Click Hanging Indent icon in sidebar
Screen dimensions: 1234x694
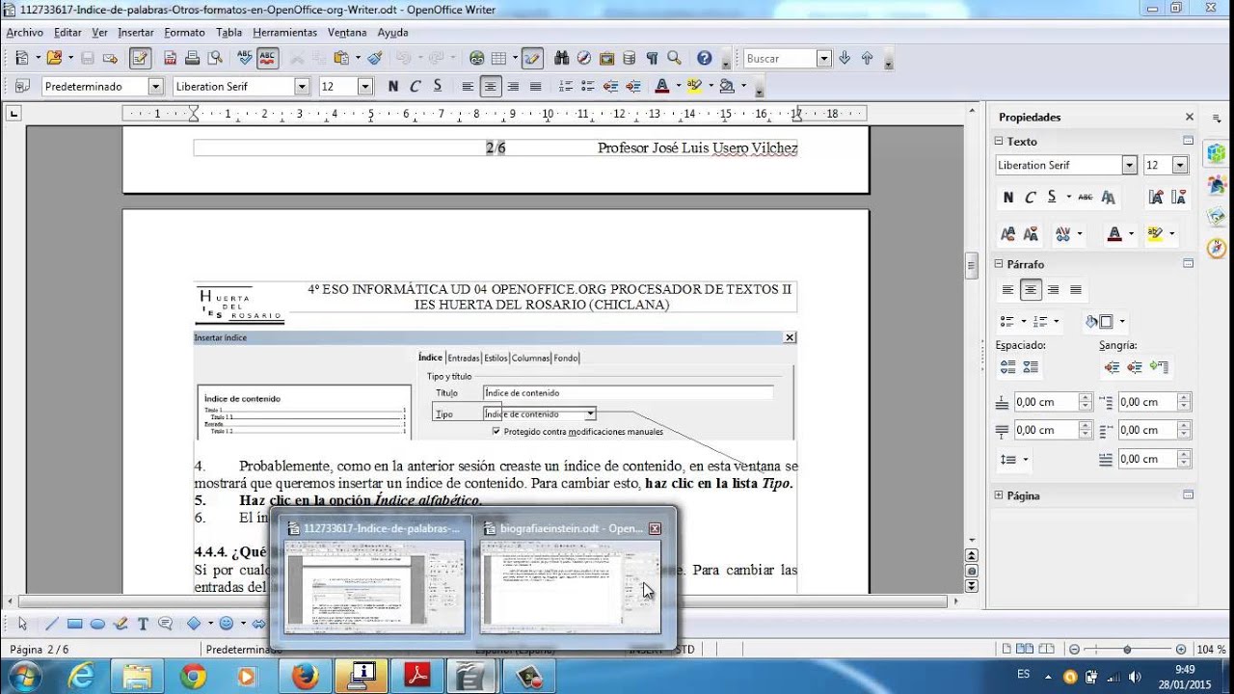coord(1159,367)
